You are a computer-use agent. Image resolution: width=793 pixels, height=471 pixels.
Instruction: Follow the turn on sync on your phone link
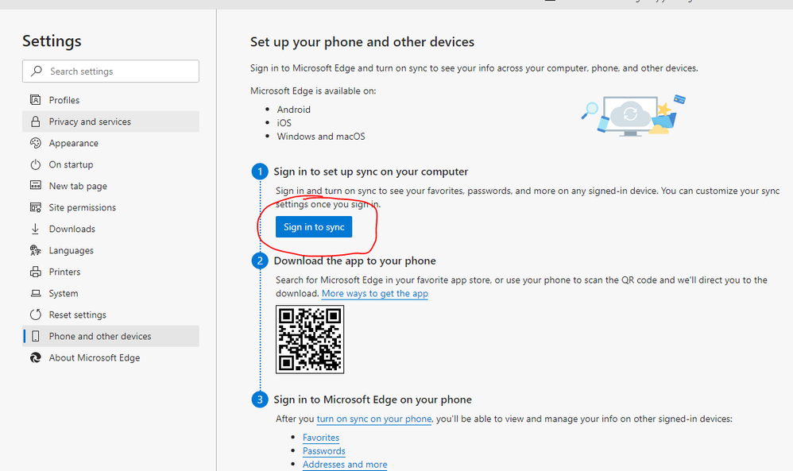[374, 419]
